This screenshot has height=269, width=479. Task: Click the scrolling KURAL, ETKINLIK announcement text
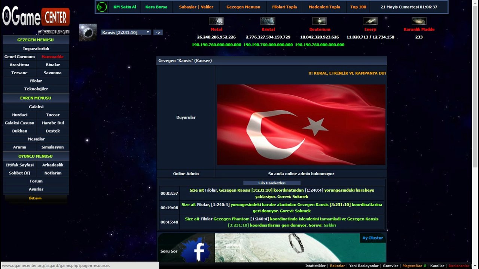(347, 73)
